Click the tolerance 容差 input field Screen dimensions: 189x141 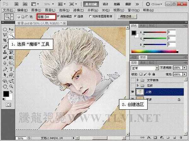(x=50, y=16)
